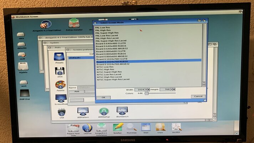Open the data20G drive icon
The width and height of the screenshot is (254, 143).
point(21,44)
